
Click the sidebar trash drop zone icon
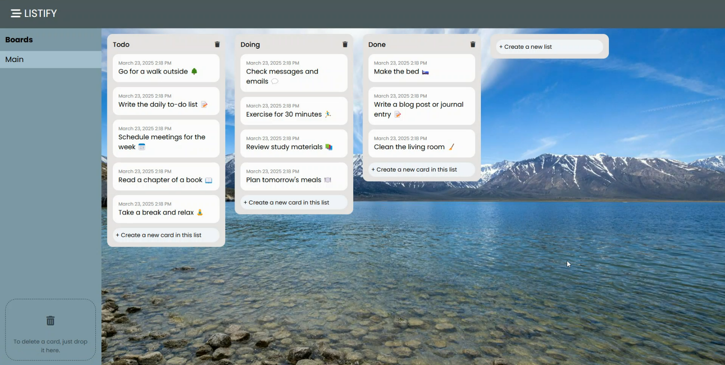click(50, 321)
